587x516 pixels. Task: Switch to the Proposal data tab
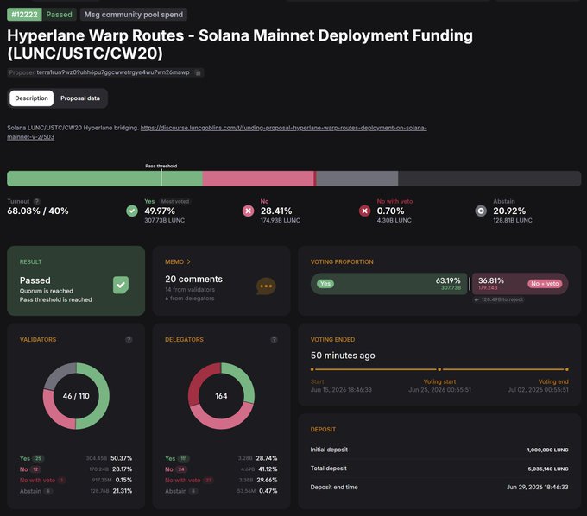(x=80, y=98)
